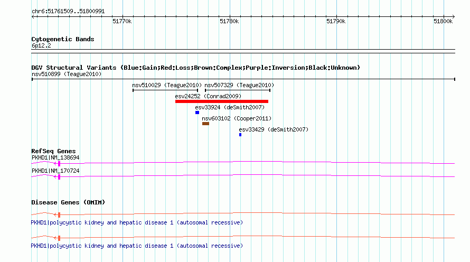Screen dimensions: 470x262
Task: Click the 51790k ruler tick label
Action: [x=336, y=21]
